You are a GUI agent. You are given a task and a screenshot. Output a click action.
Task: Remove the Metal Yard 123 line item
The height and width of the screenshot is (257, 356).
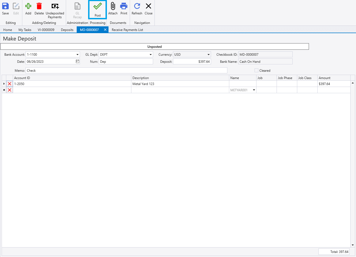point(10,84)
